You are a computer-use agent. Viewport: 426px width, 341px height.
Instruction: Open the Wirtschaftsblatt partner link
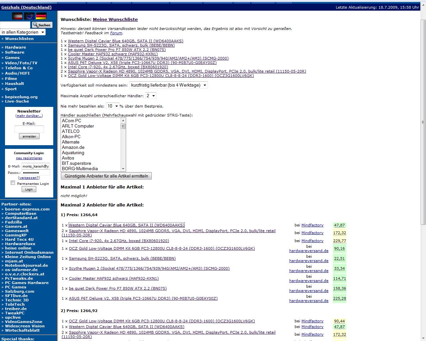tap(22, 330)
